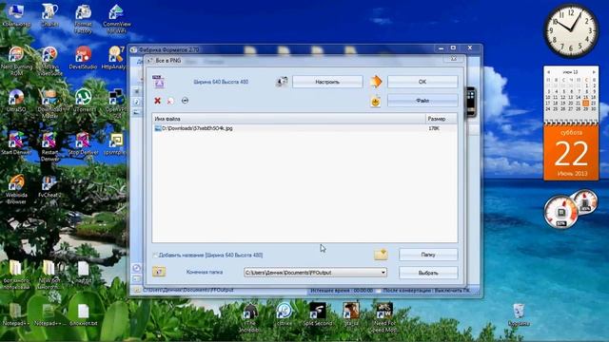Click the output folder icon near Конечная папка
The image size is (609, 342).
(x=159, y=272)
